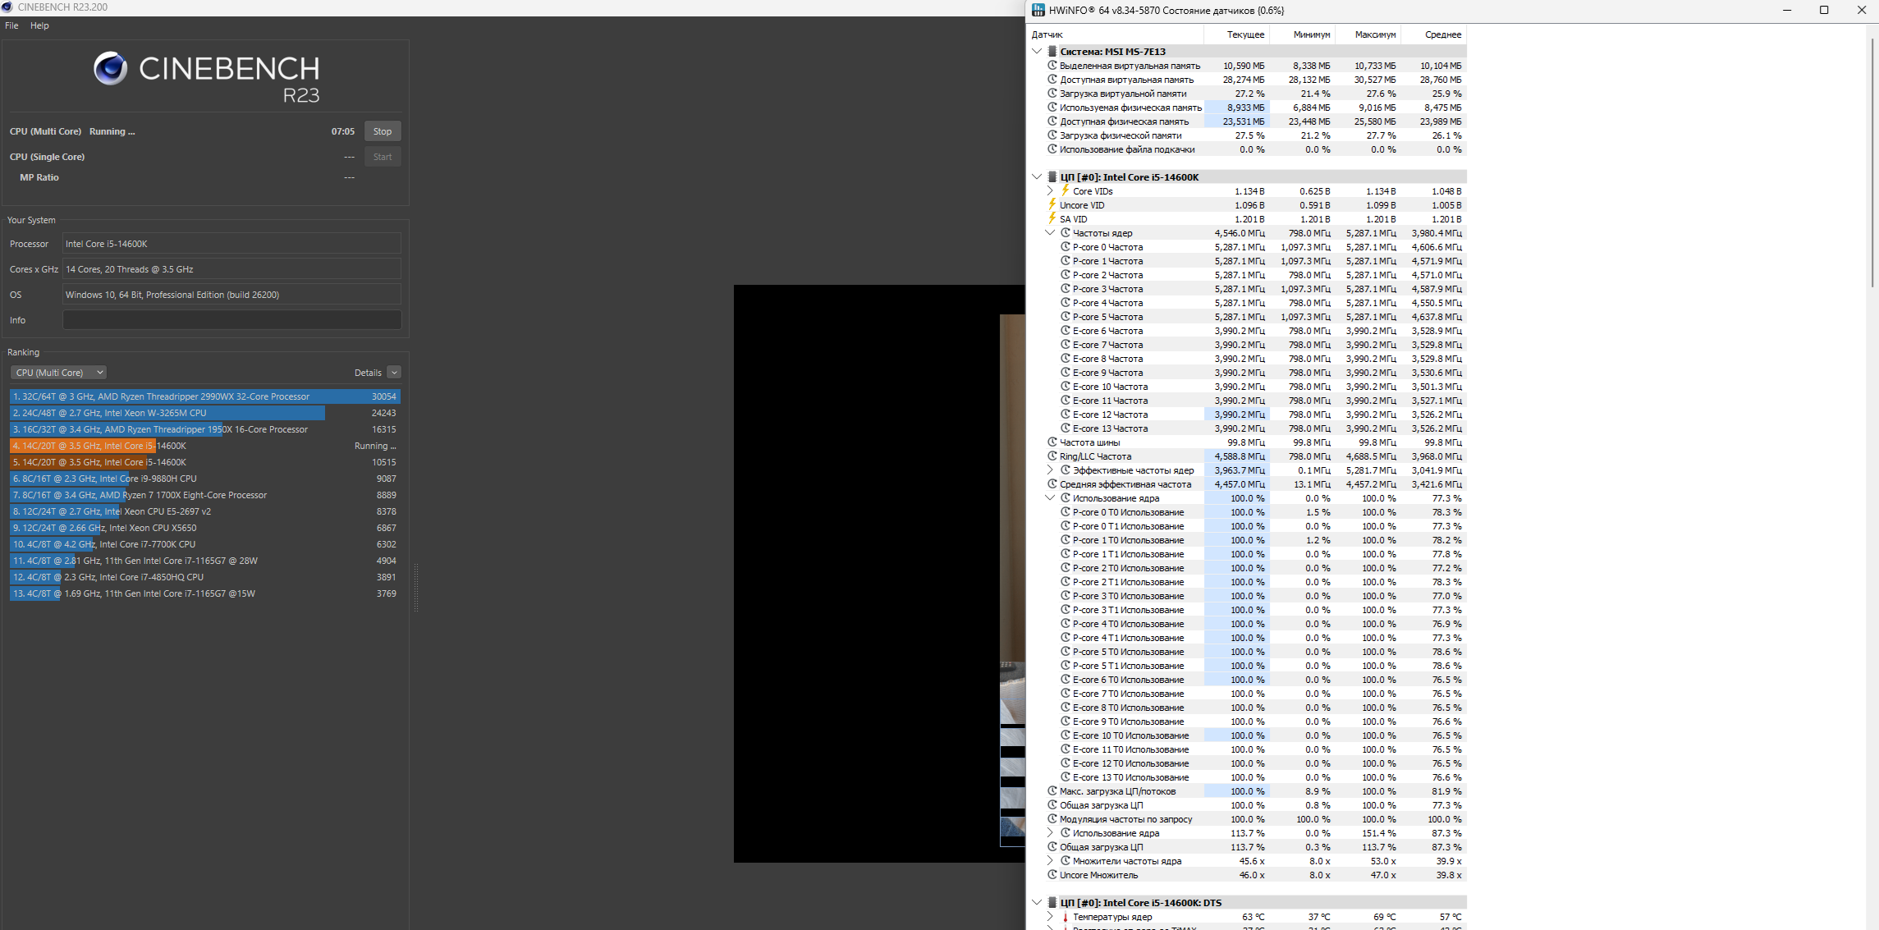This screenshot has width=1879, height=930.
Task: Expand the Core VIDs group
Action: 1050,190
